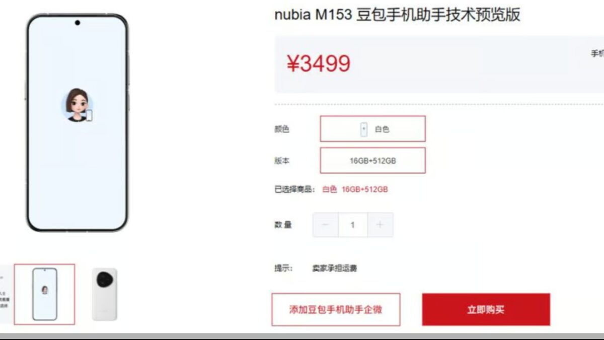Click the small phone icon in color option
The image size is (604, 340).
click(x=364, y=129)
